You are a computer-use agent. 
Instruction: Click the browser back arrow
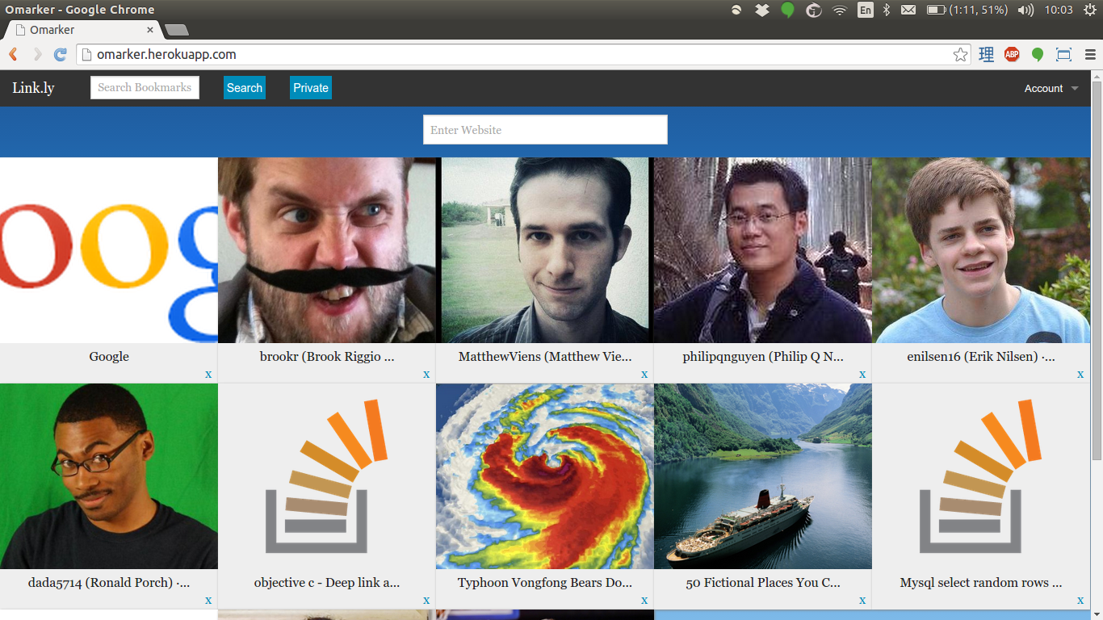pos(13,55)
